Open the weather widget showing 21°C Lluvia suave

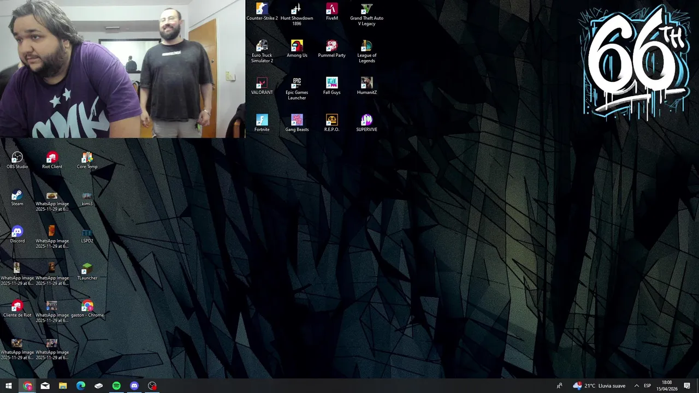point(599,386)
